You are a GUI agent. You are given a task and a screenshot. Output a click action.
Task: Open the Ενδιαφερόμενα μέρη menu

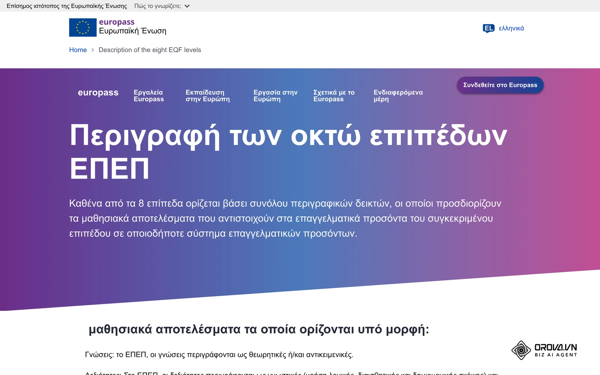(x=398, y=96)
